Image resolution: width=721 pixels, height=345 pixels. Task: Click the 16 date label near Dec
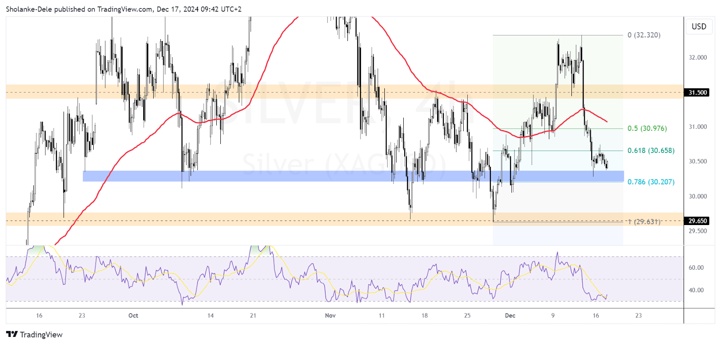tap(596, 316)
